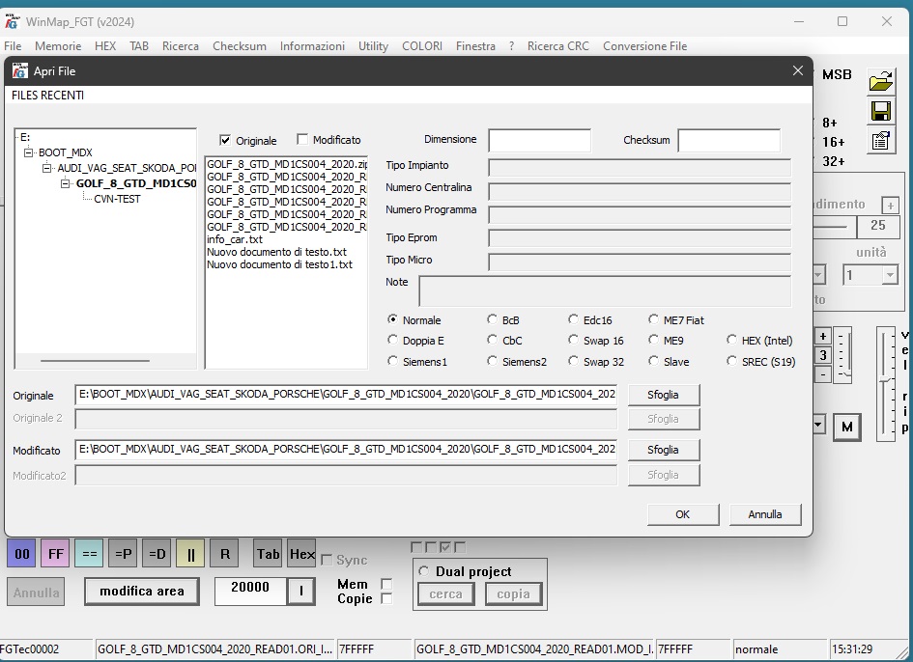Screen dimensions: 913x662
Task: Open the FILES RECENTI menu
Action: [47, 96]
